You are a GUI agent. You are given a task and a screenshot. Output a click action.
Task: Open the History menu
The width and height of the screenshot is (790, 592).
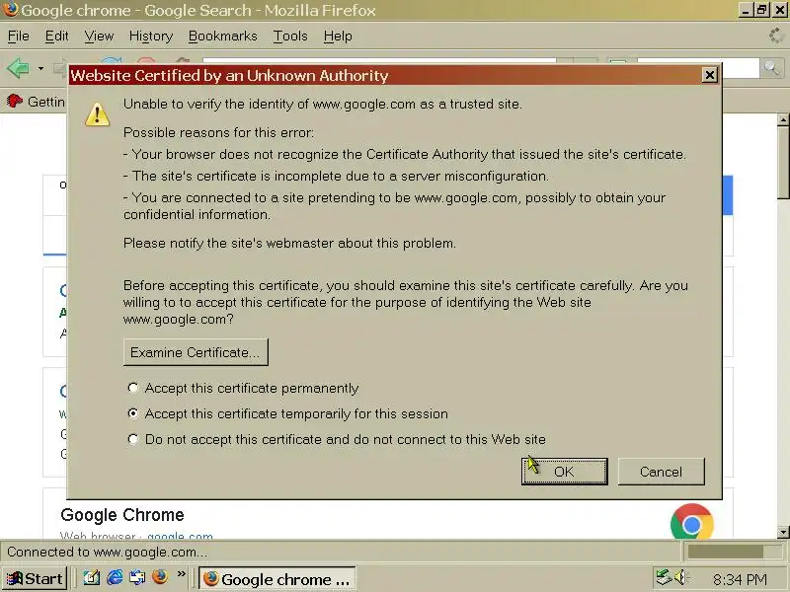pos(151,37)
